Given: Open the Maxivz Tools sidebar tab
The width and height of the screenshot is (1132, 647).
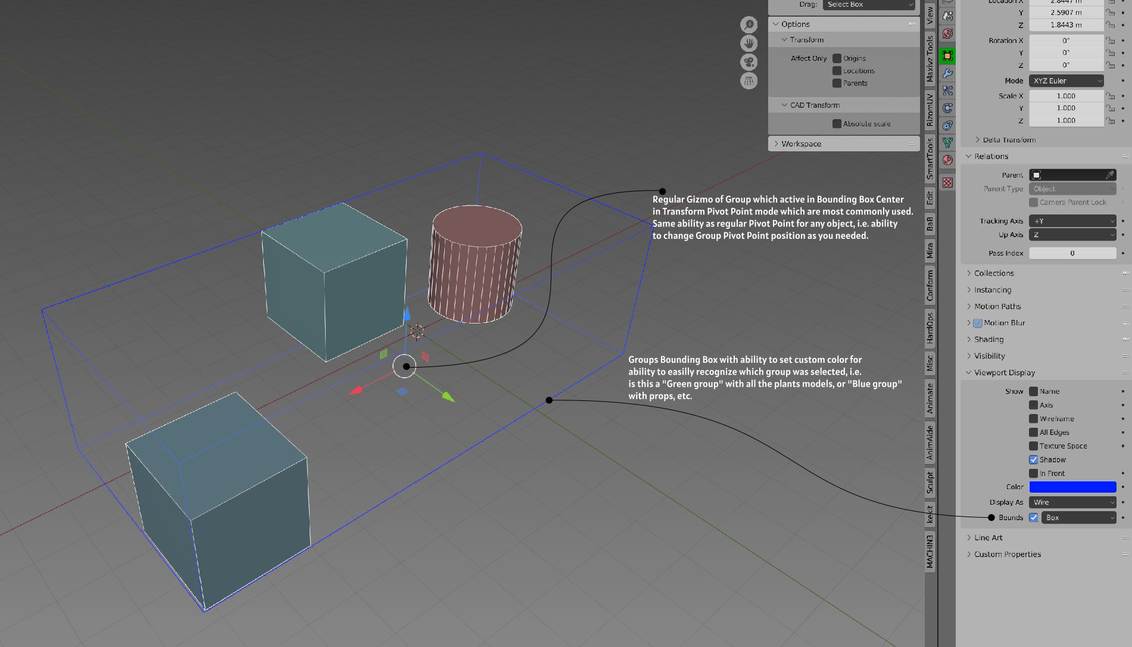Looking at the screenshot, I should click(x=930, y=58).
